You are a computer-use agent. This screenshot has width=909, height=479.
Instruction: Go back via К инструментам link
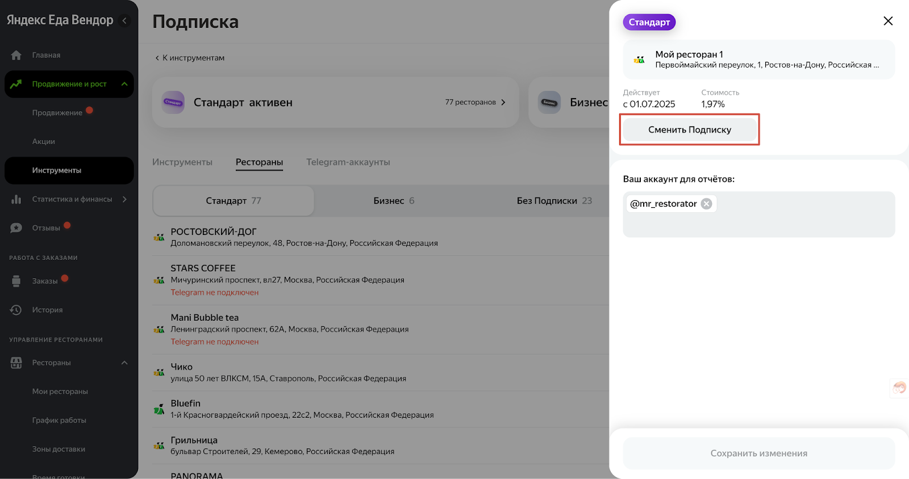190,58
